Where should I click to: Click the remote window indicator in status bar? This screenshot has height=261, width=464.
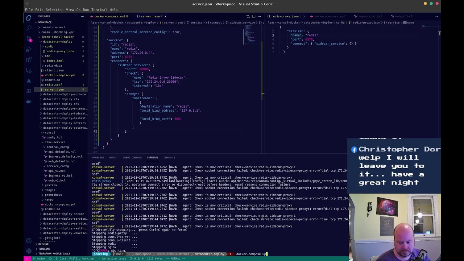tap(26, 258)
